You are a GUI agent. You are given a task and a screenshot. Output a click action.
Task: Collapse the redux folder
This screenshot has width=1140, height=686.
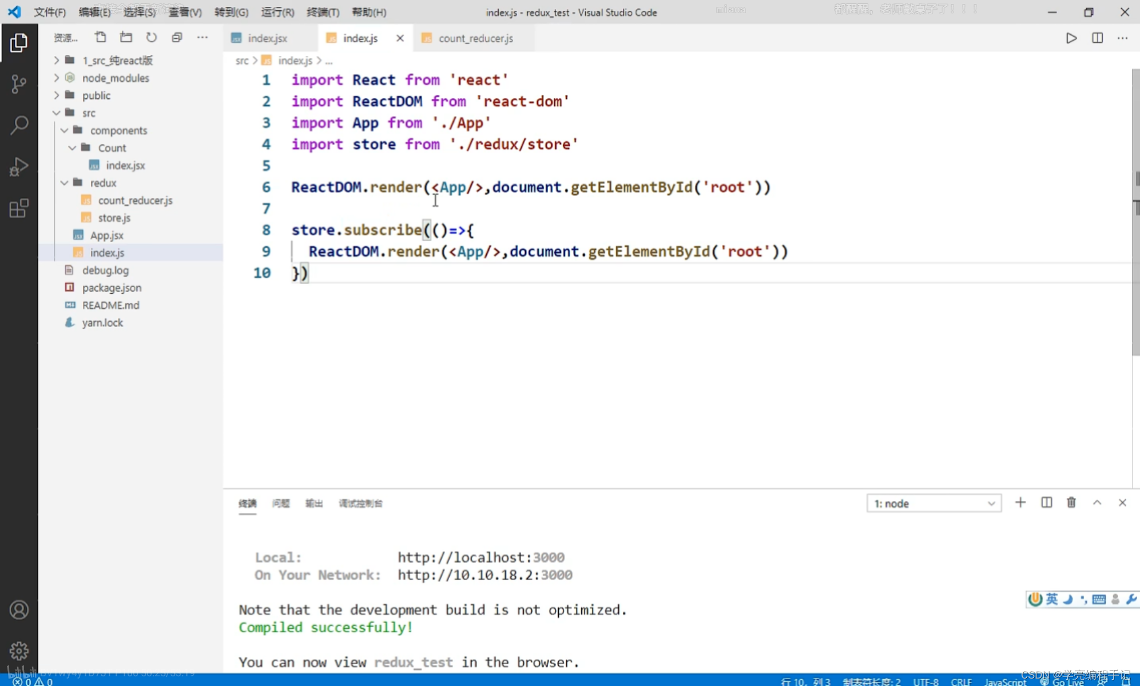130,183
